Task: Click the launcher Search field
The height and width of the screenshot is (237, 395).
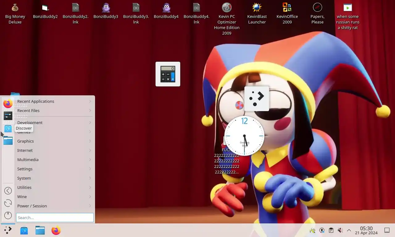Action: click(55, 218)
